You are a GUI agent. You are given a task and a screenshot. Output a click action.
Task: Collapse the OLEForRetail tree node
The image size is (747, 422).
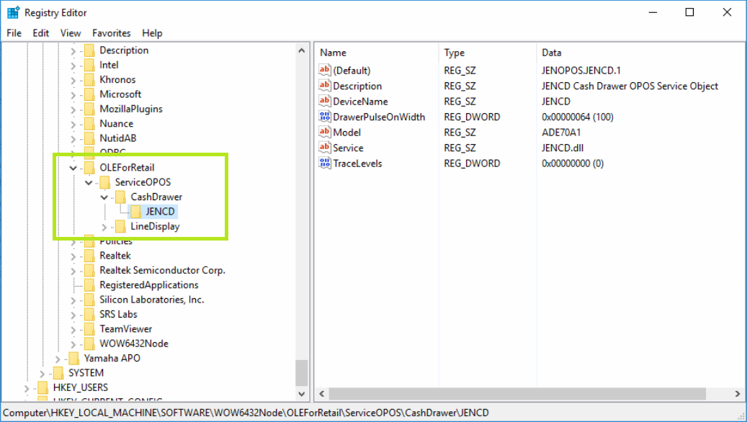click(73, 168)
